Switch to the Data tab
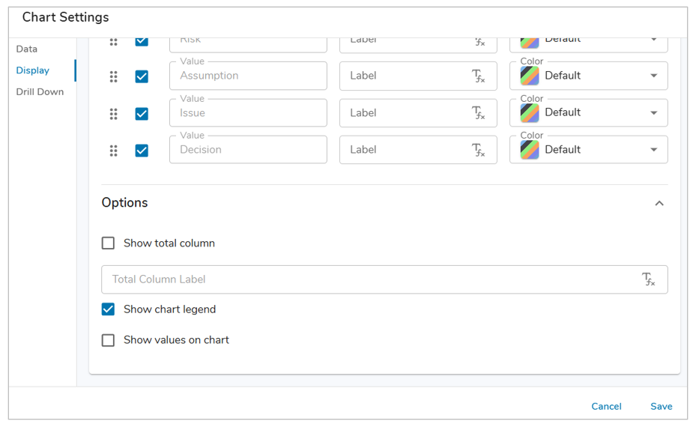 [x=27, y=49]
